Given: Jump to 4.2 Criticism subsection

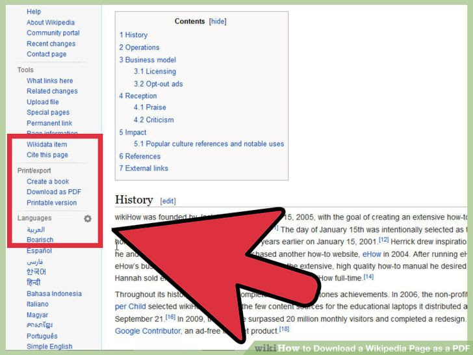Looking at the screenshot, I should [154, 120].
